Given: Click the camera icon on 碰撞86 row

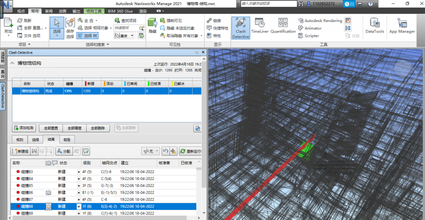Looking at the screenshot, I should [48, 193].
